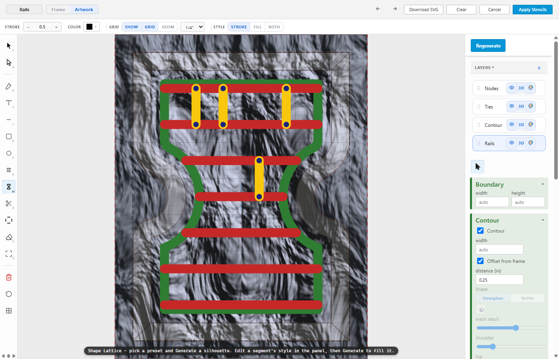Image resolution: width=559 pixels, height=359 pixels.
Task: Switch to the Frame tab
Action: [x=58, y=10]
